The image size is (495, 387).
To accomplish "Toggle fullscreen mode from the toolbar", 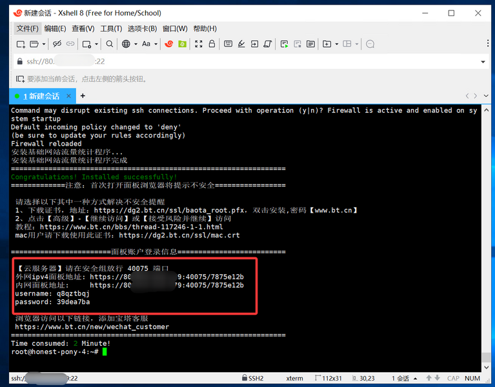I will click(197, 44).
